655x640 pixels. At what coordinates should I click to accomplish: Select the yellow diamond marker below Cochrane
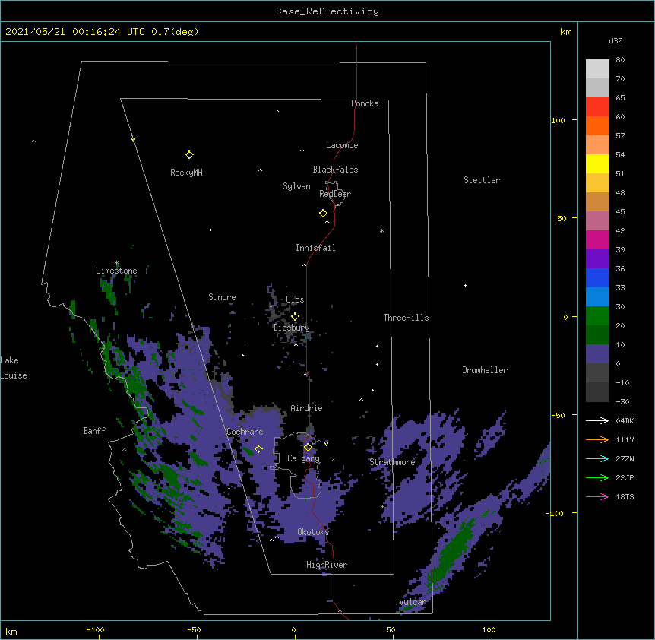coord(258,449)
